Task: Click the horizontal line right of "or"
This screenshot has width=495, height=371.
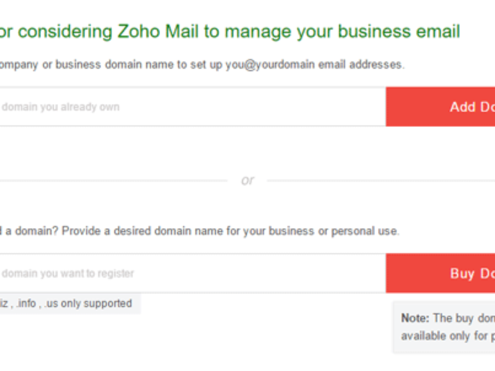Action: pos(379,181)
